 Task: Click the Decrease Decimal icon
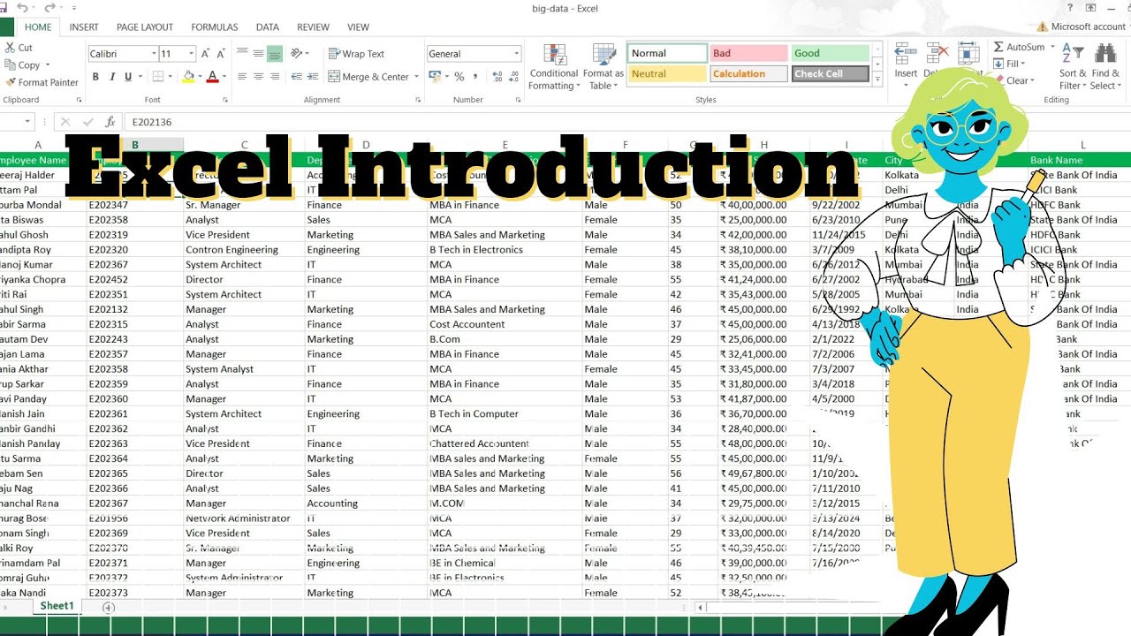(512, 77)
